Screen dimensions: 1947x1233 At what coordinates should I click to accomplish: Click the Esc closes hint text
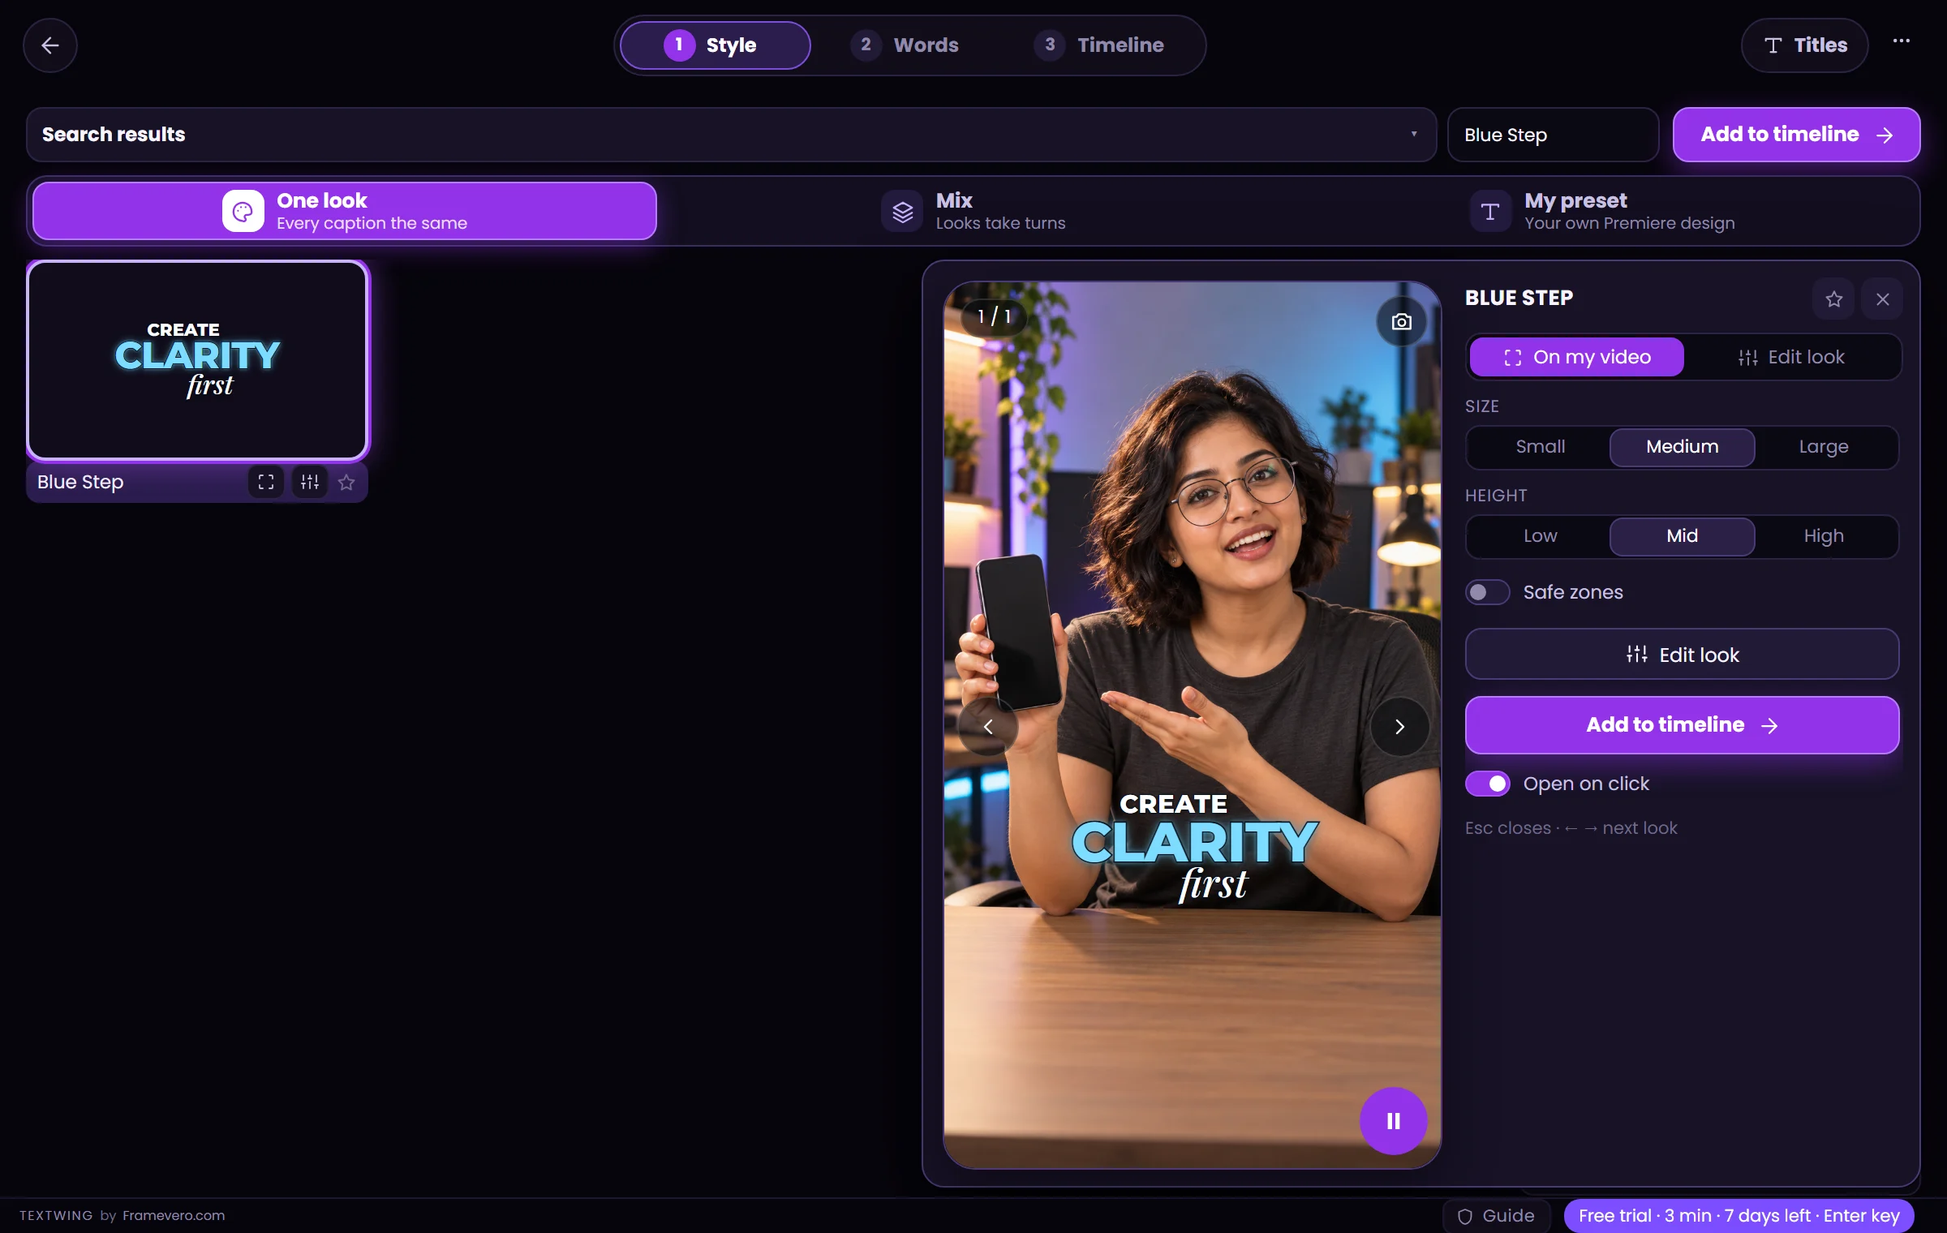click(x=1571, y=828)
